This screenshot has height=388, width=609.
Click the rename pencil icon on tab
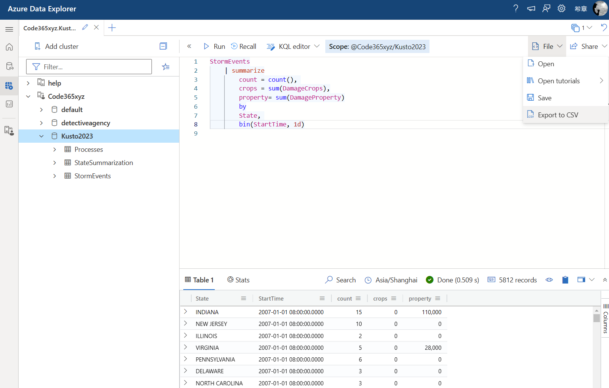pos(85,28)
